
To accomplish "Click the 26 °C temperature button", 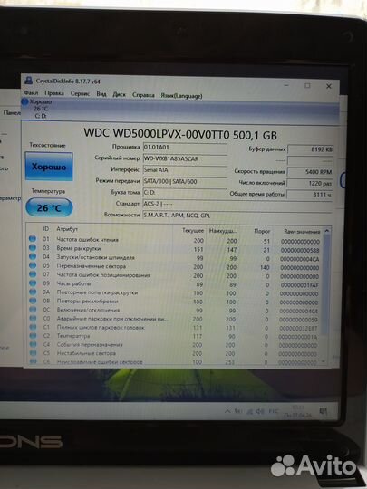I will (49, 207).
